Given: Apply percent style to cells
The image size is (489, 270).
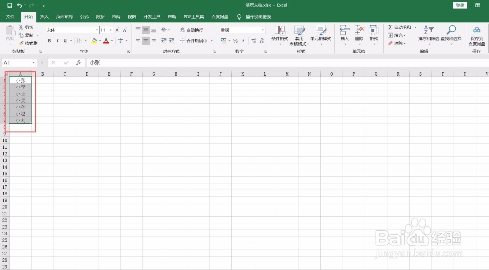Looking at the screenshot, I should [235, 41].
